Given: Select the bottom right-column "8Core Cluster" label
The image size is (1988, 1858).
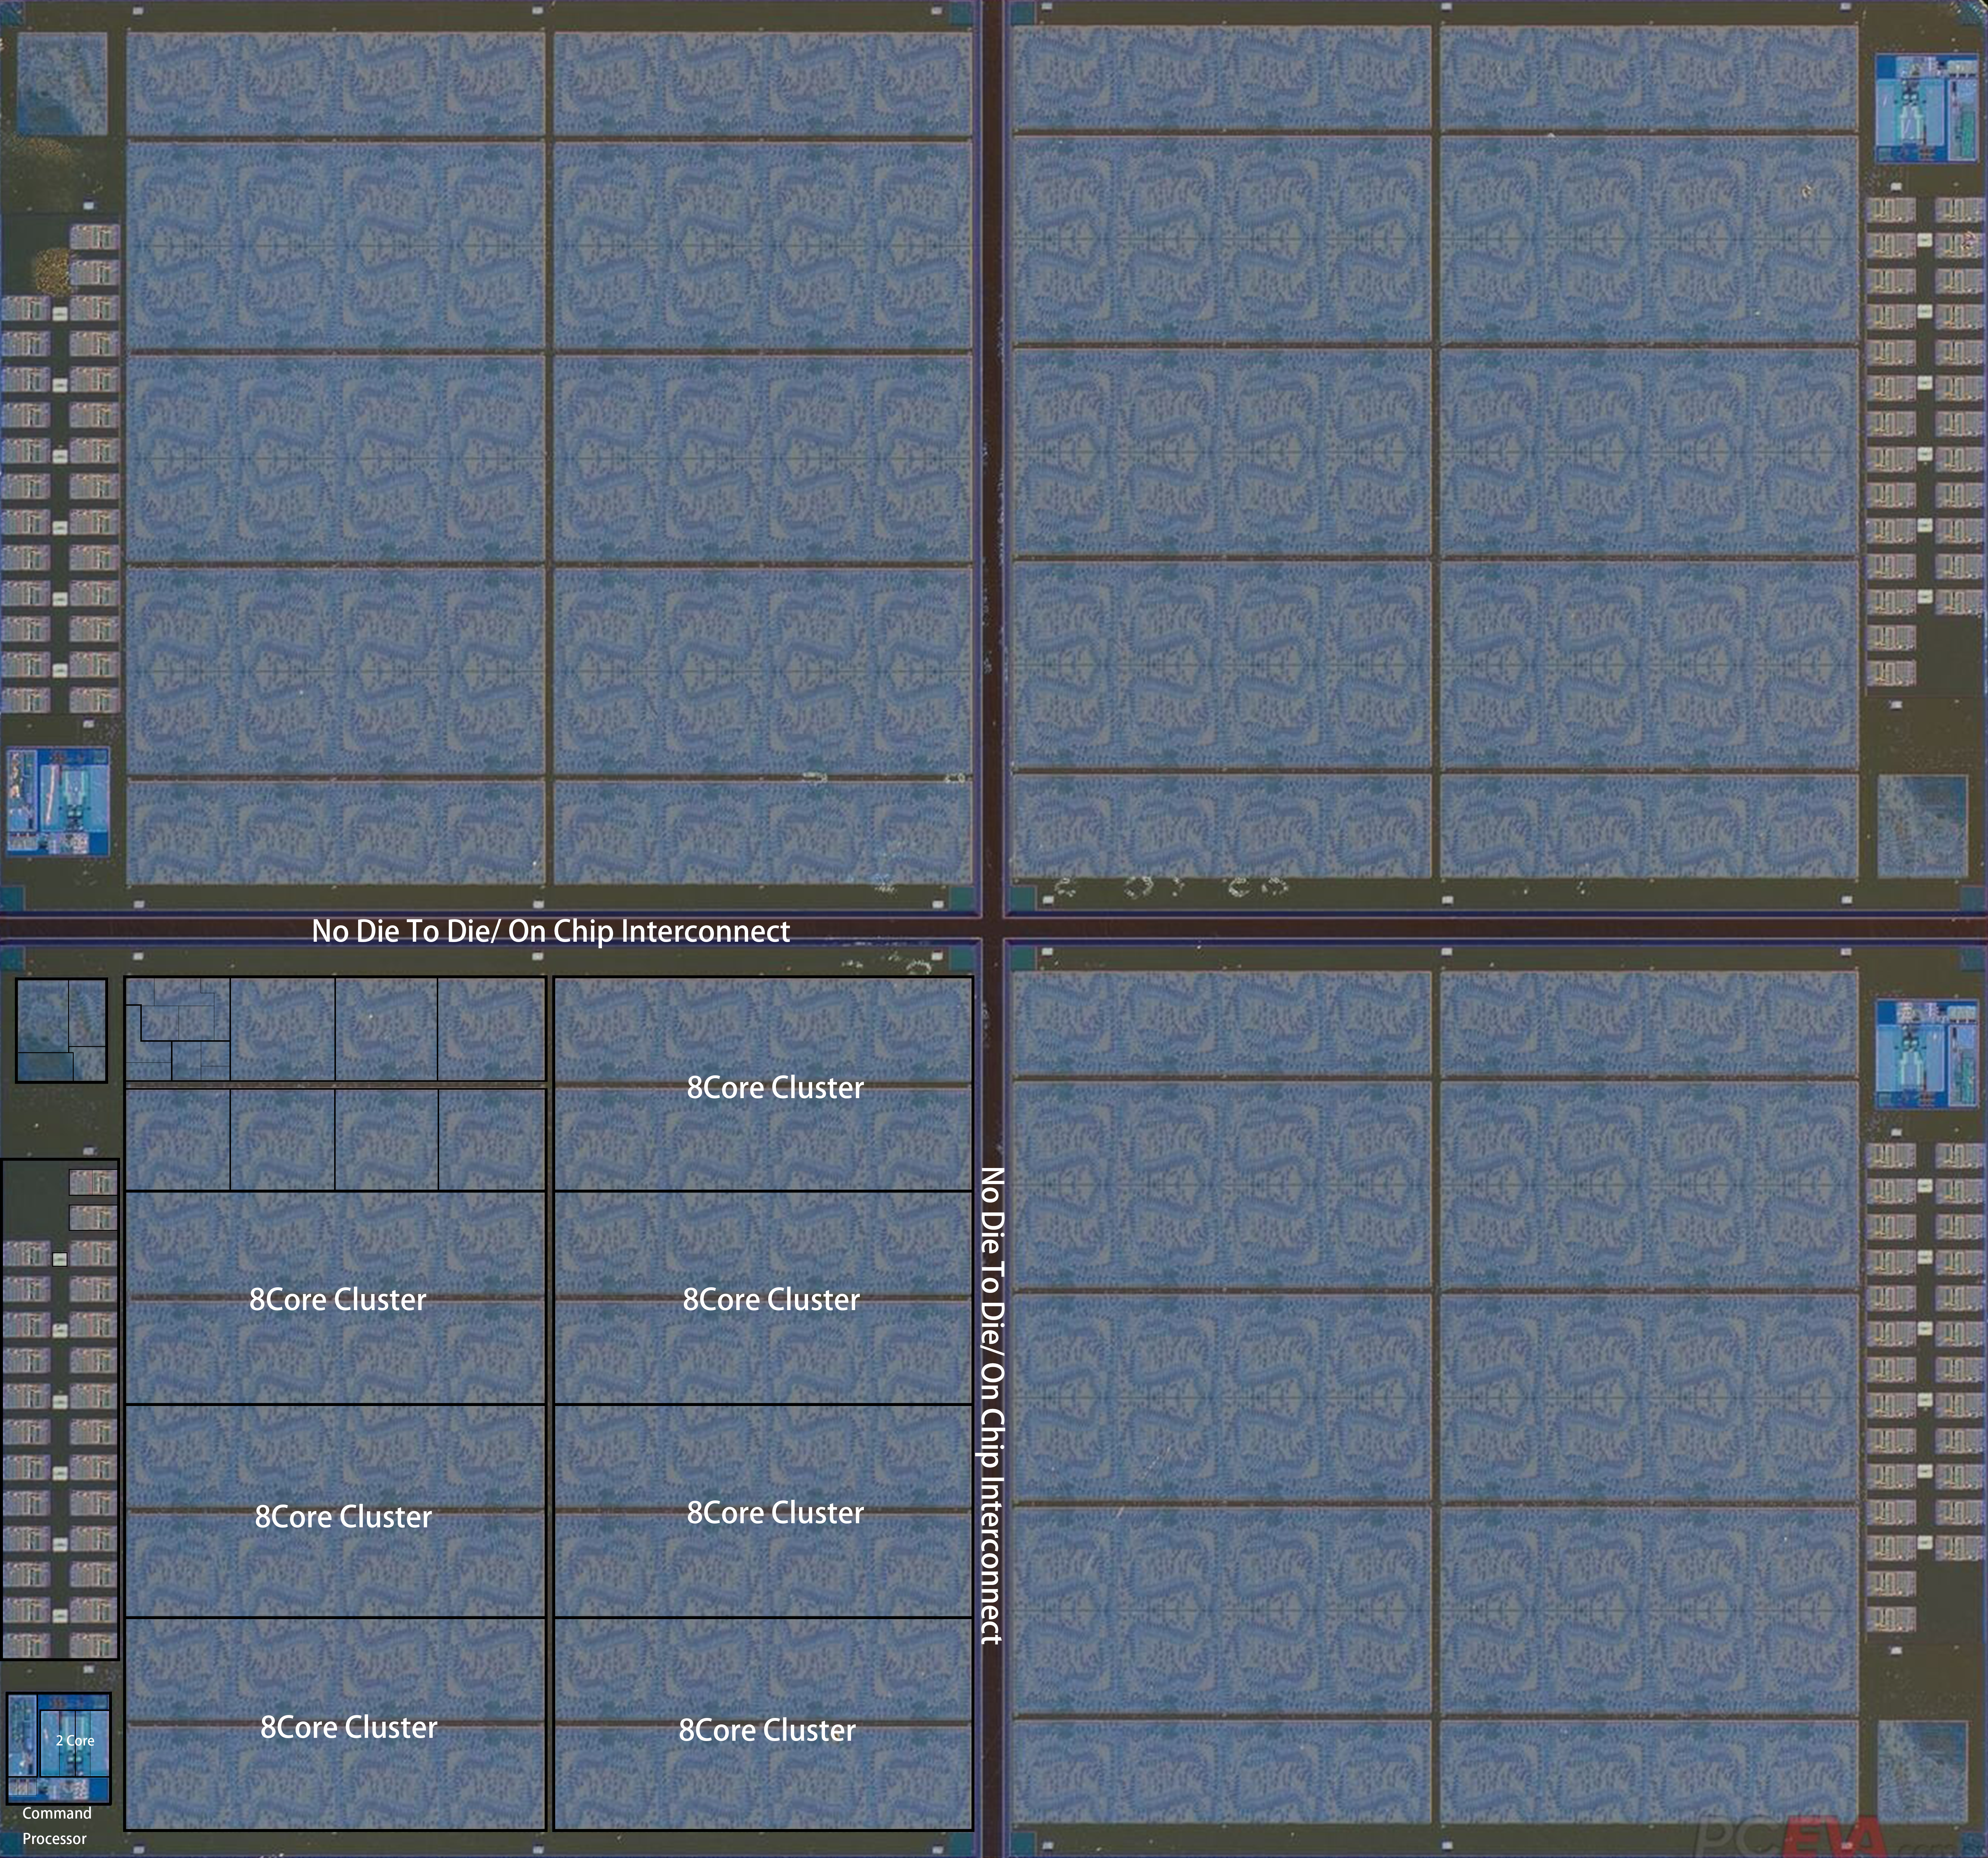Looking at the screenshot, I should click(767, 1730).
